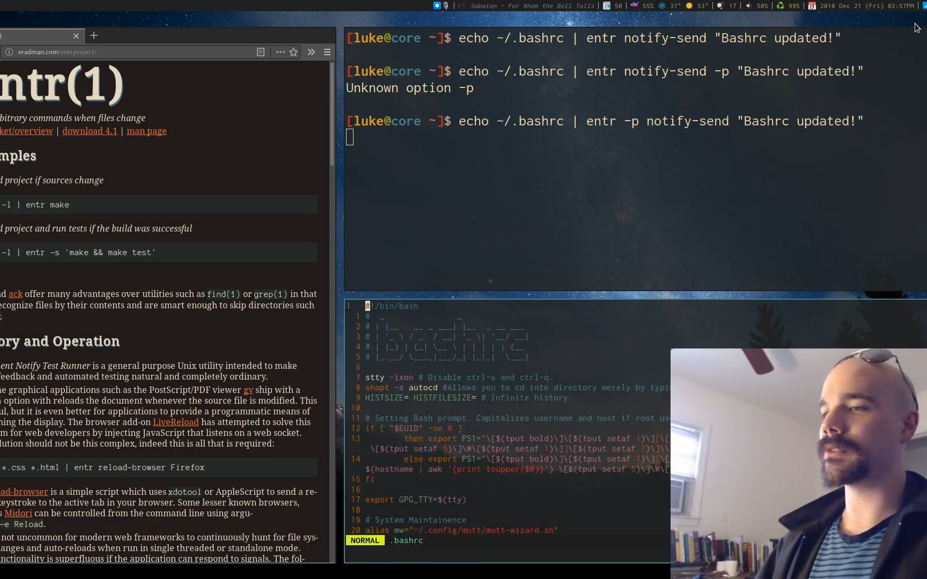The height and width of the screenshot is (579, 927).
Task: Click the snowflake low temperature icon
Action: click(662, 6)
